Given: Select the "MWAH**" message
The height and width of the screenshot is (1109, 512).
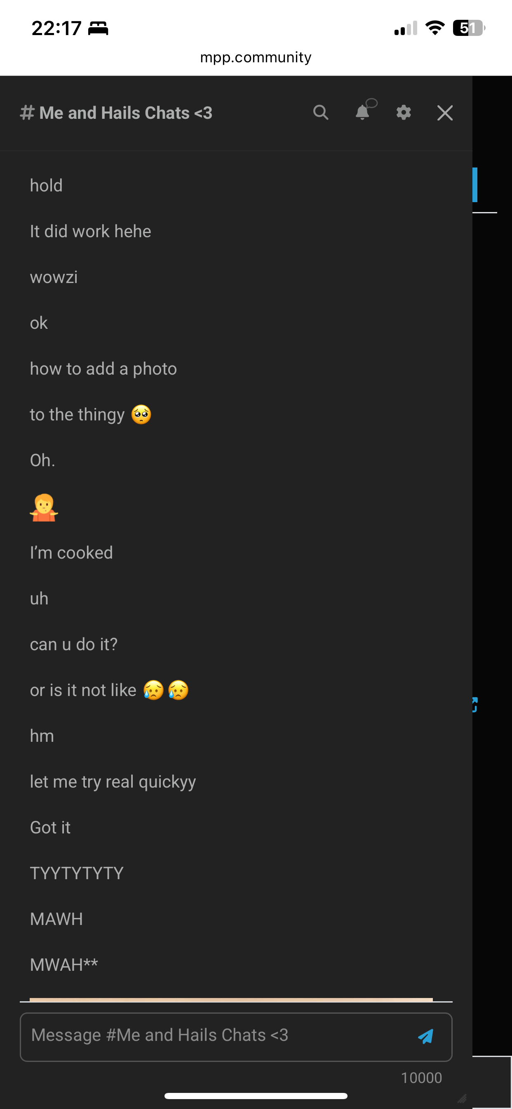Looking at the screenshot, I should tap(63, 965).
